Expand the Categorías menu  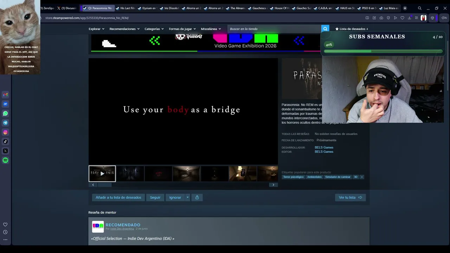tap(154, 29)
